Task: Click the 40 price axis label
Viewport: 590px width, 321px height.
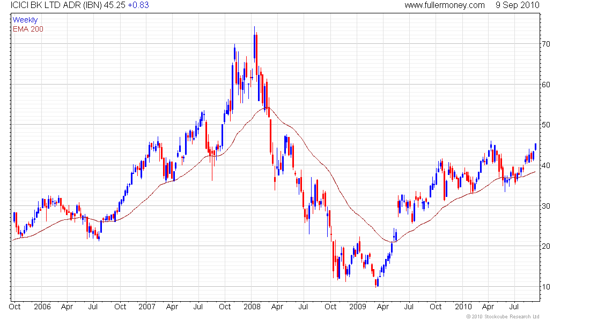Action: (545, 165)
